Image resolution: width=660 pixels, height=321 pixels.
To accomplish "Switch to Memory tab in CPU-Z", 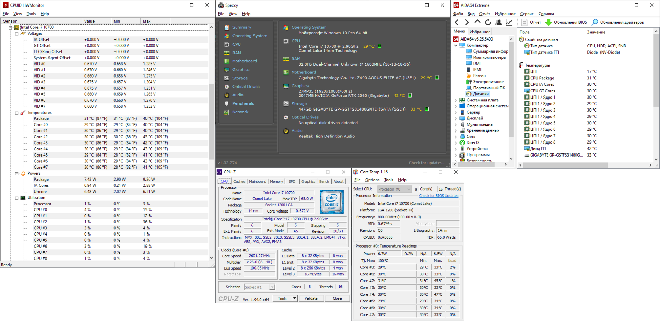I will 277,182.
